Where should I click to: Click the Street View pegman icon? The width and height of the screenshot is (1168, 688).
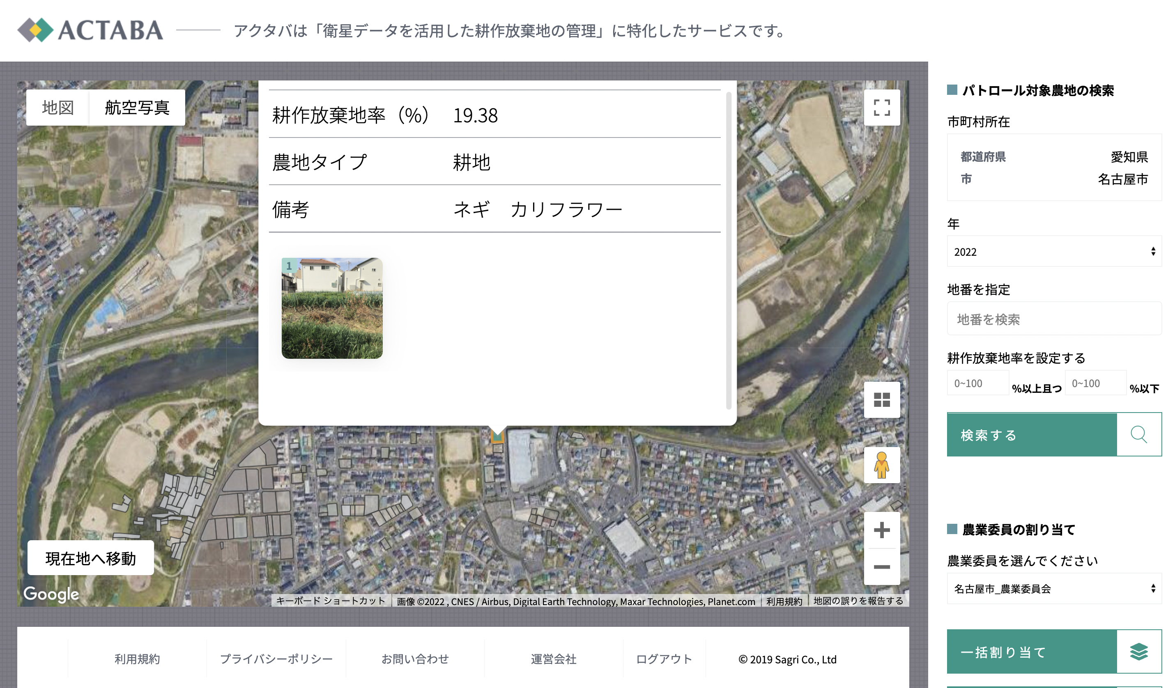881,465
